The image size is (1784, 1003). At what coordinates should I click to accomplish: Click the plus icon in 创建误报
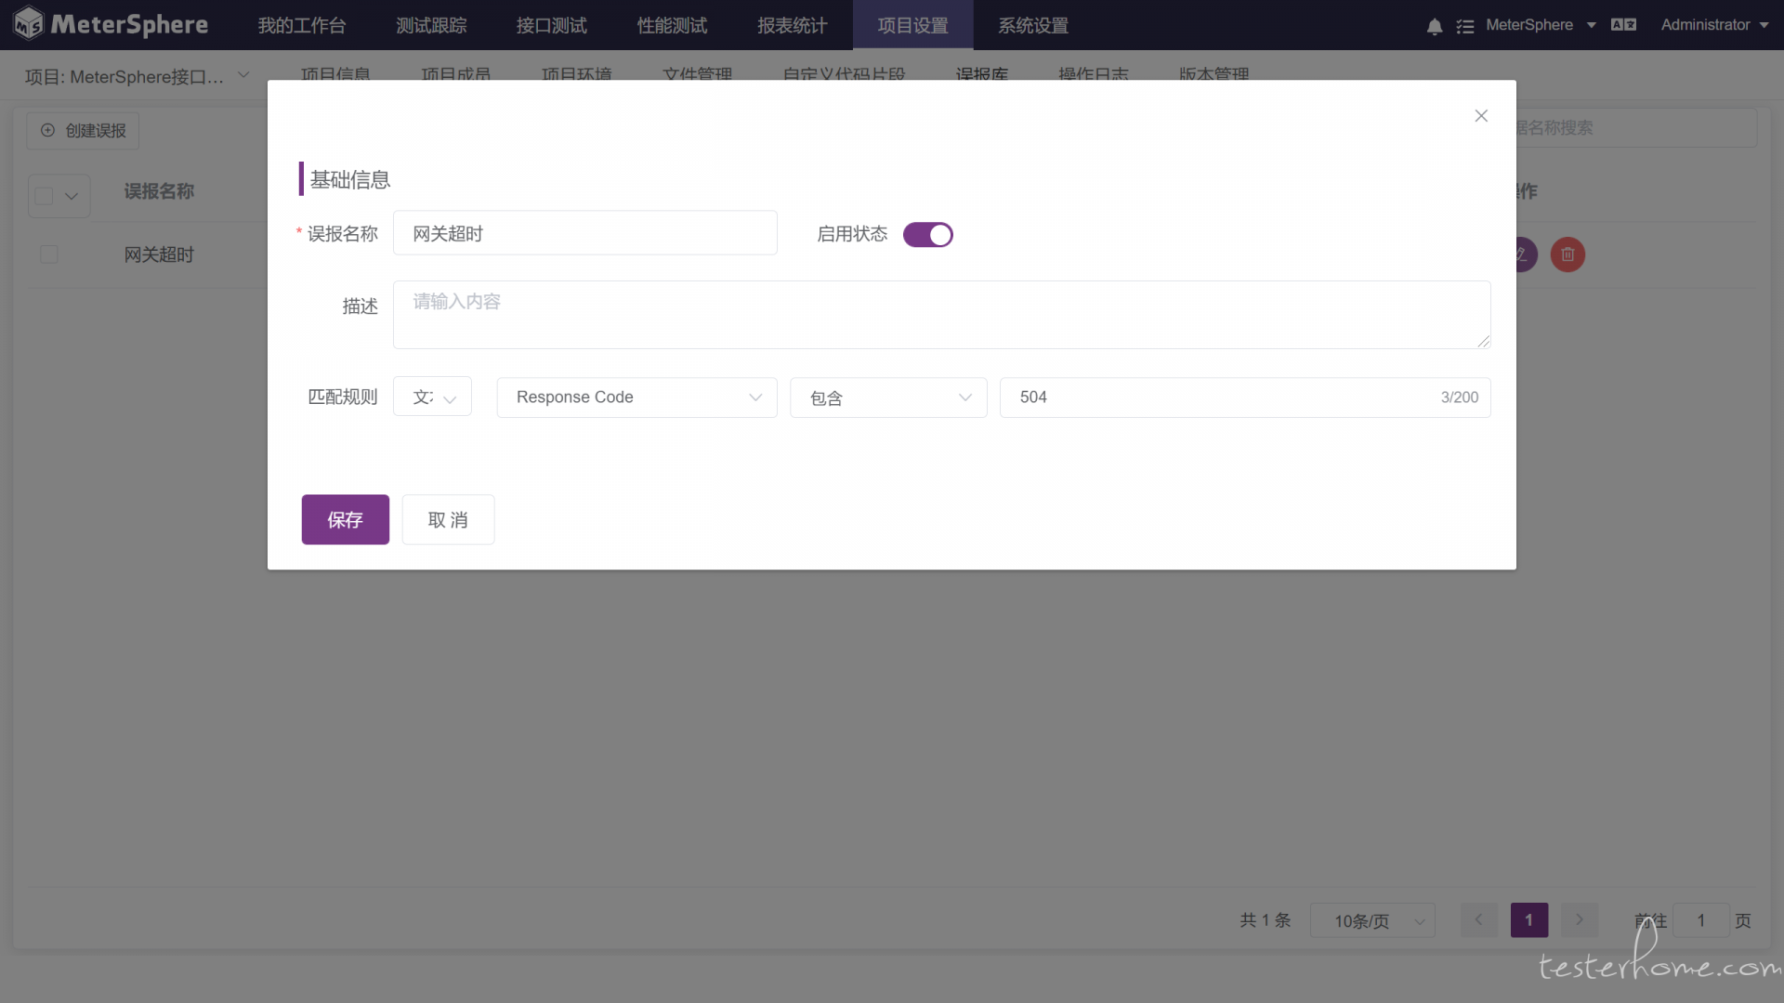[x=47, y=130]
